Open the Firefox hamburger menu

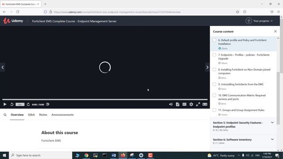(x=279, y=12)
